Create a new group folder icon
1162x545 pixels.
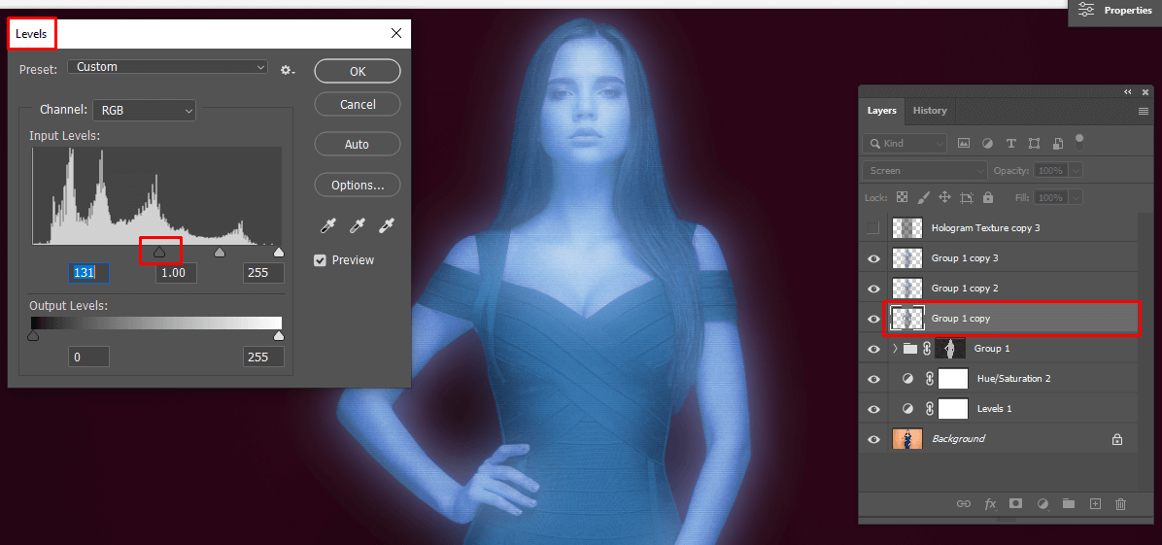(1068, 503)
